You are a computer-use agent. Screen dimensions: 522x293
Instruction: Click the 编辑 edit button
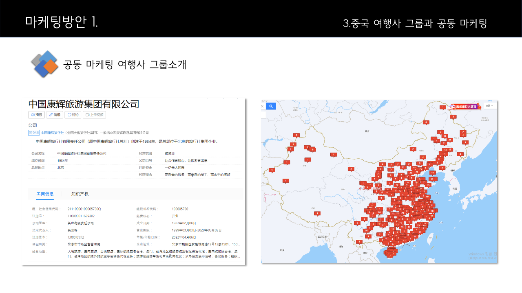55,115
